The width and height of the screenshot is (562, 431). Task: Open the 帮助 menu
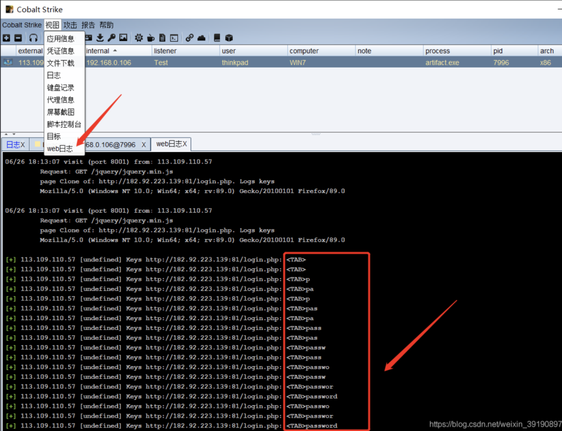pos(107,25)
